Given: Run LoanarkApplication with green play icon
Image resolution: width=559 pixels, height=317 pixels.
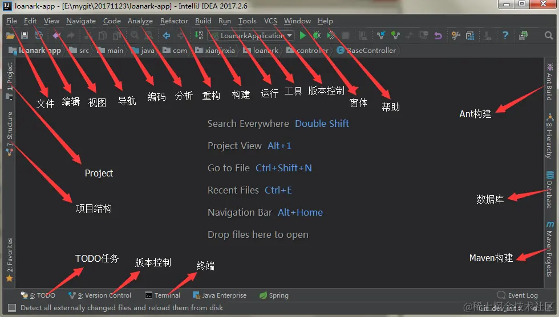Looking at the screenshot, I should click(x=303, y=35).
